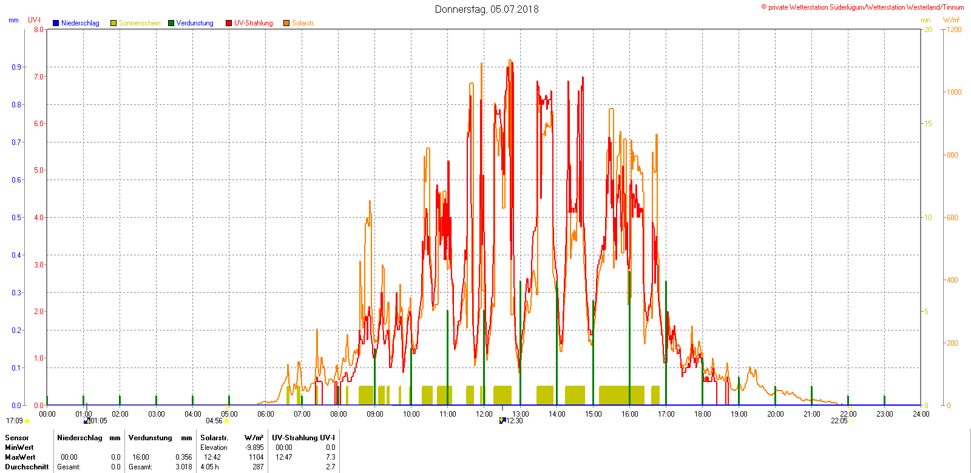Click the MinWert row label
This screenshot has width=971, height=473.
(x=19, y=448)
